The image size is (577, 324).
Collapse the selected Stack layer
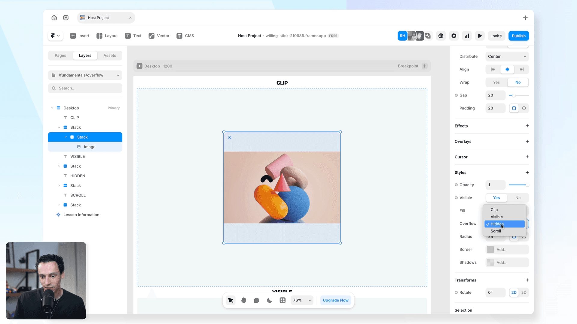(66, 137)
